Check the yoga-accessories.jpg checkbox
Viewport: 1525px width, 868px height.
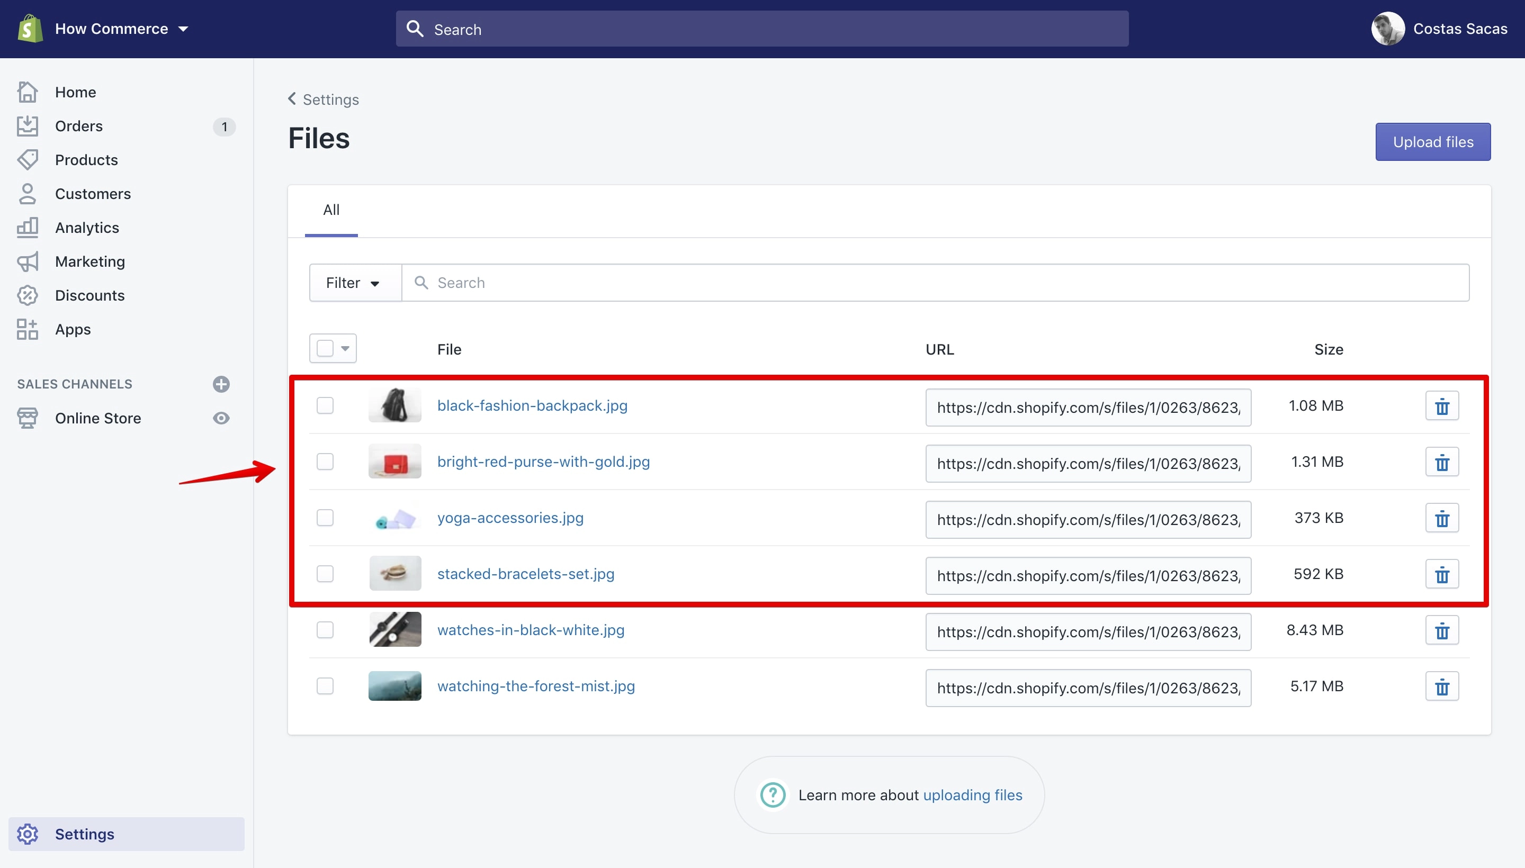click(325, 518)
